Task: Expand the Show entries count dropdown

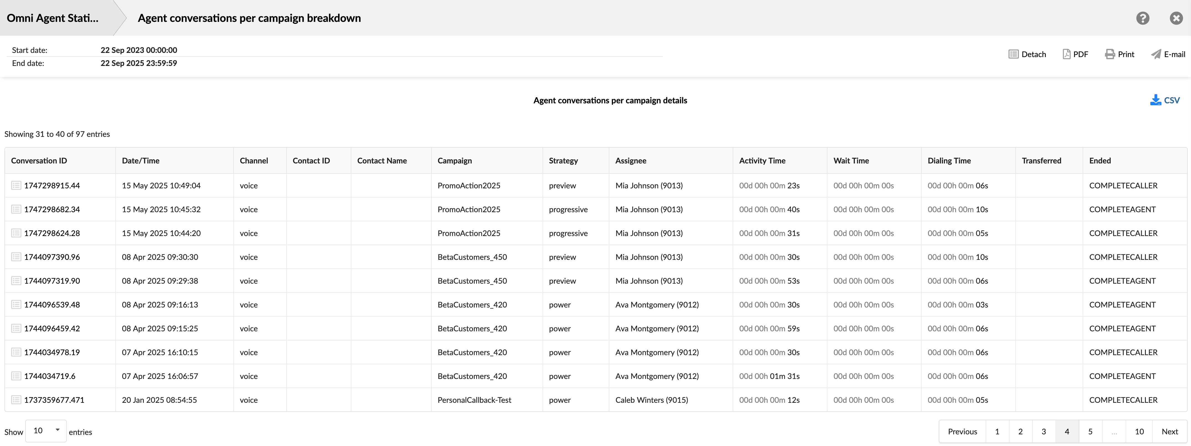Action: (x=46, y=431)
